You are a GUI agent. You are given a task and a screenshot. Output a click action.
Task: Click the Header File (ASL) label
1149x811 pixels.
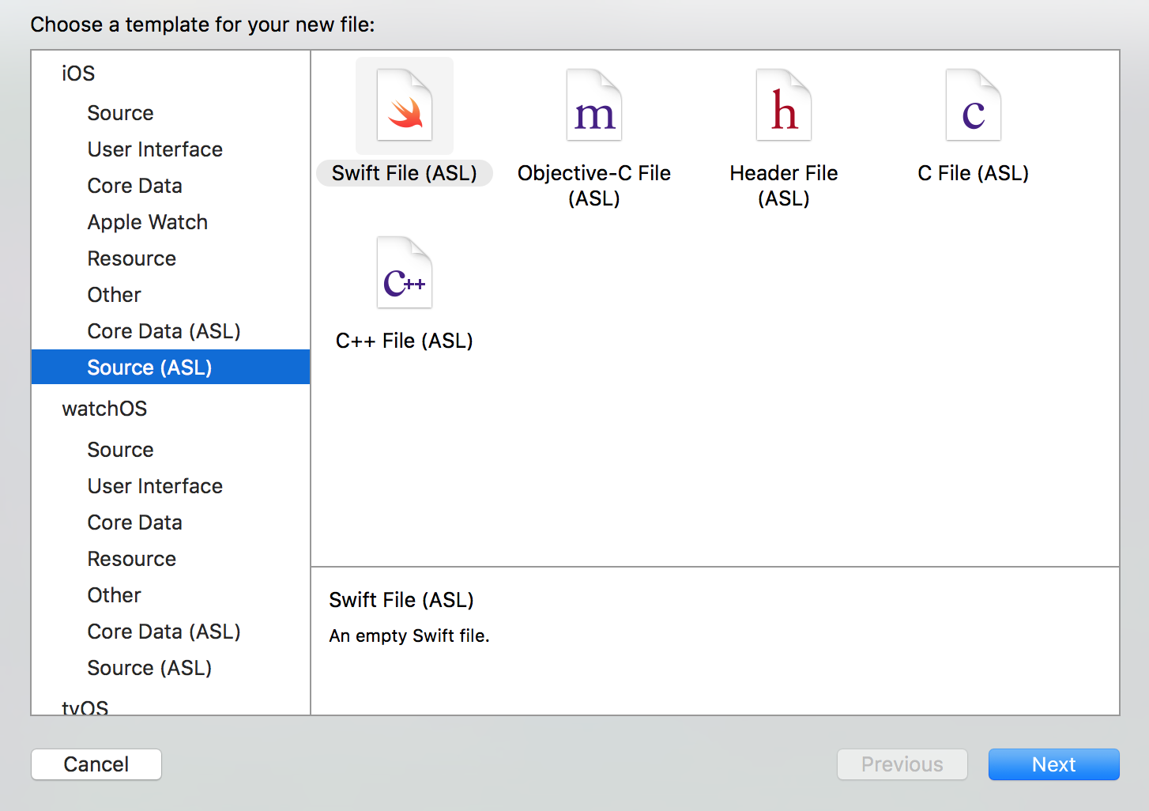tap(784, 186)
